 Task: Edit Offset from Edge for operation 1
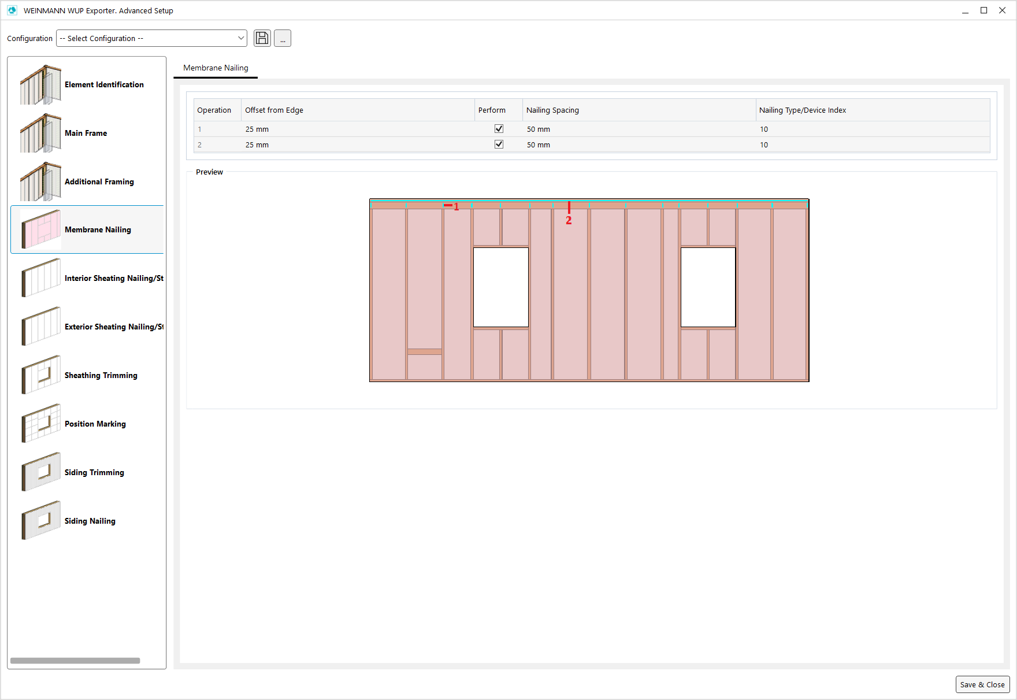coord(357,129)
